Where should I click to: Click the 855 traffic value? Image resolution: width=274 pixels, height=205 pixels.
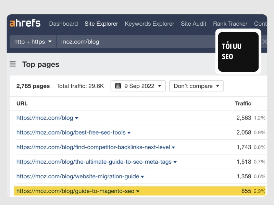[246, 191]
